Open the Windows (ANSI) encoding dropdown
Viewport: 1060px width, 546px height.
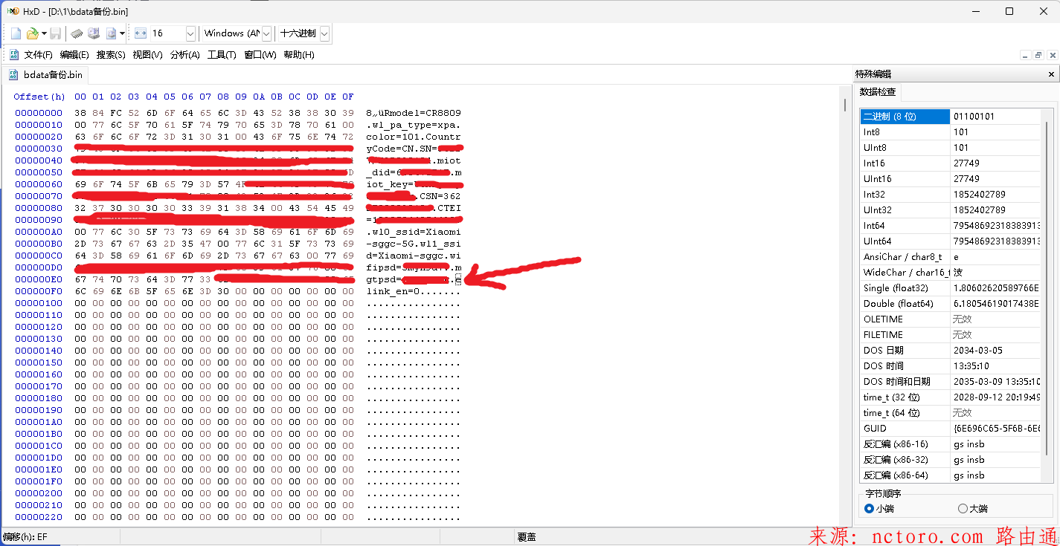pyautogui.click(x=266, y=33)
